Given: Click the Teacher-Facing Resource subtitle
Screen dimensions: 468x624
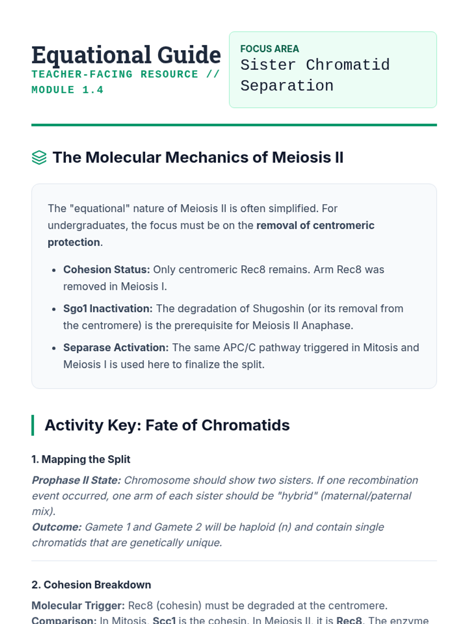Looking at the screenshot, I should 126,74.
